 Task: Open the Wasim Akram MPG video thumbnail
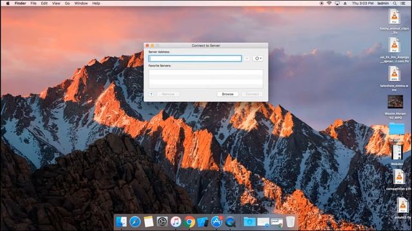[x=395, y=102]
